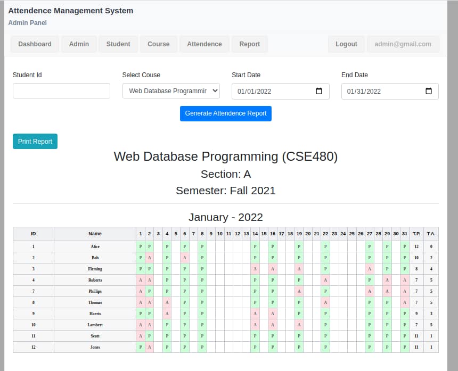
Task: Select the Start Date input showing 01/01/2022
Action: (272, 91)
